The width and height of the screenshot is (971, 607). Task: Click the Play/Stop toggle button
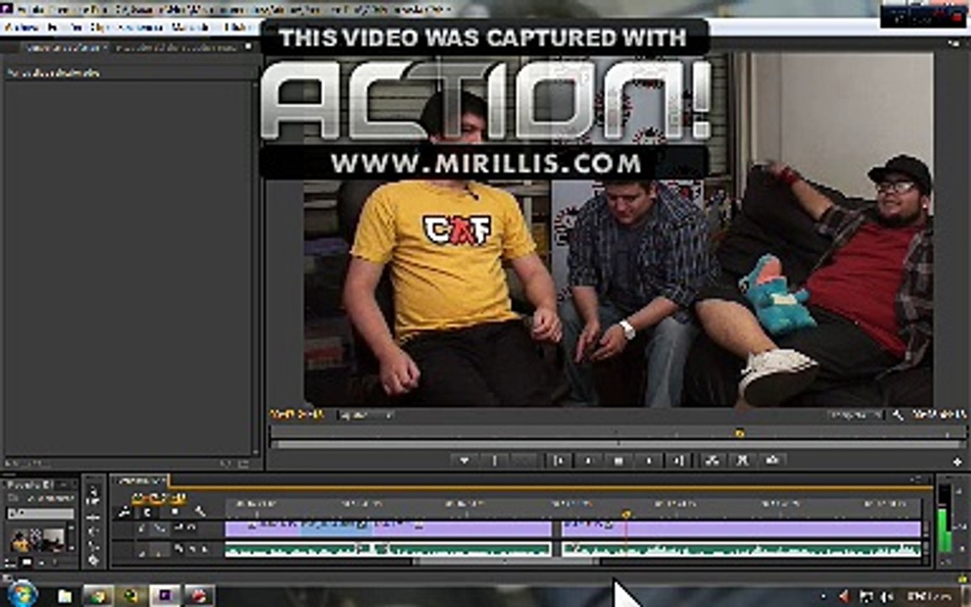[618, 460]
